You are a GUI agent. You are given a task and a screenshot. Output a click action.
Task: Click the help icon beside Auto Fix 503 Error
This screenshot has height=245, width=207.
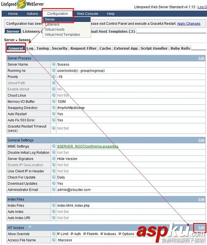[x=54, y=120]
